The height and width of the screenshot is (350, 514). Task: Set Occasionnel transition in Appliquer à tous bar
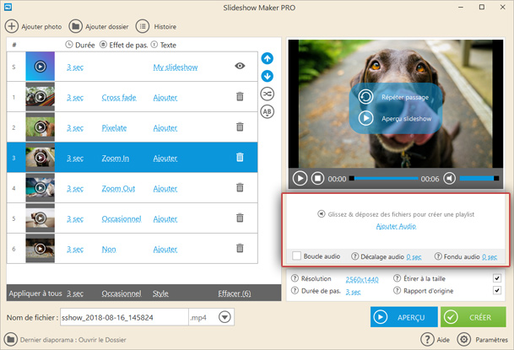[122, 293]
